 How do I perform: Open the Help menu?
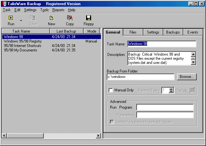(72, 10)
